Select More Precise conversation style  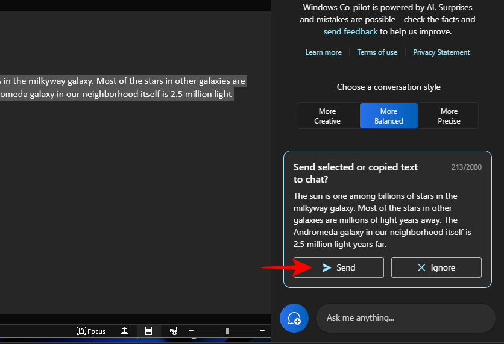click(449, 116)
